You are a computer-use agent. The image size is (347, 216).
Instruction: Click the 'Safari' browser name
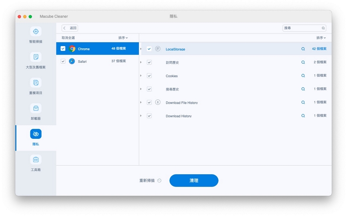point(82,62)
